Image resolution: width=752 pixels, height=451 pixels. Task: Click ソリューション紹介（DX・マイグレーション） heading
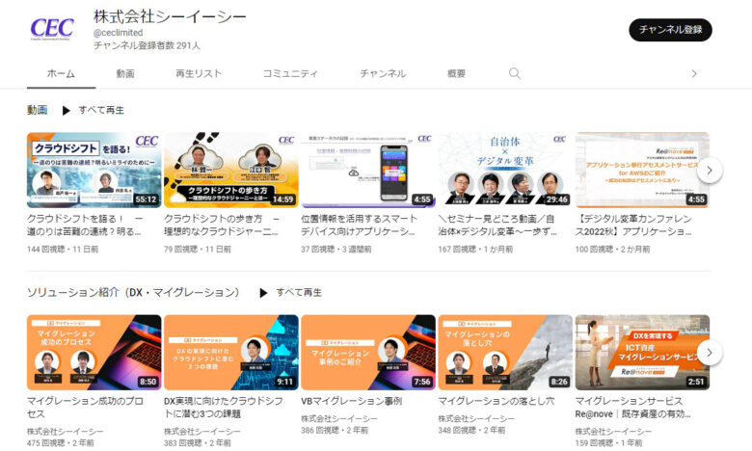[x=133, y=292]
